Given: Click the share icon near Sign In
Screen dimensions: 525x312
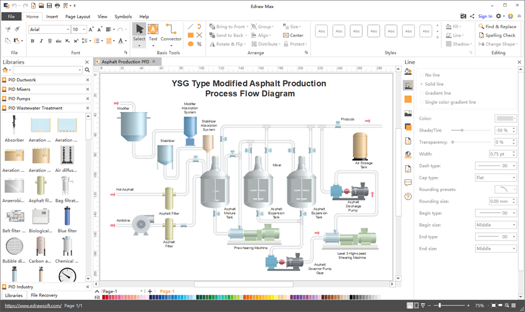Looking at the screenshot, I should click(x=472, y=16).
